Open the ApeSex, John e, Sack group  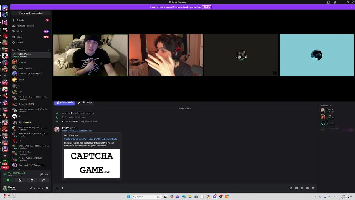coord(31,134)
